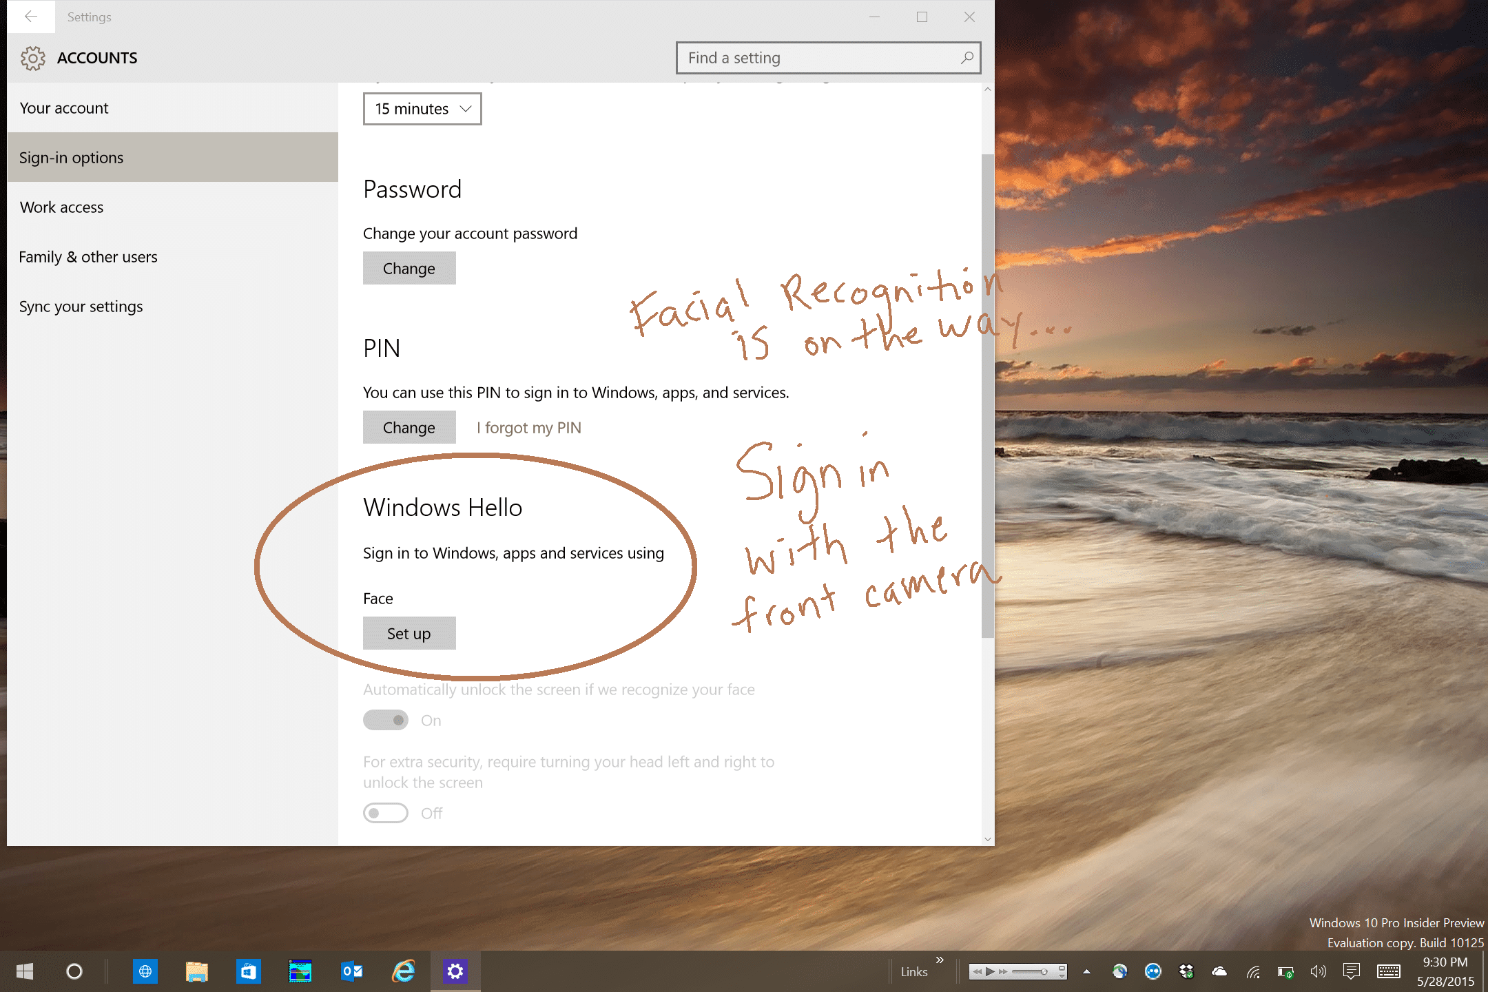
Task: Open the Windows Store taskbar icon
Action: point(249,971)
